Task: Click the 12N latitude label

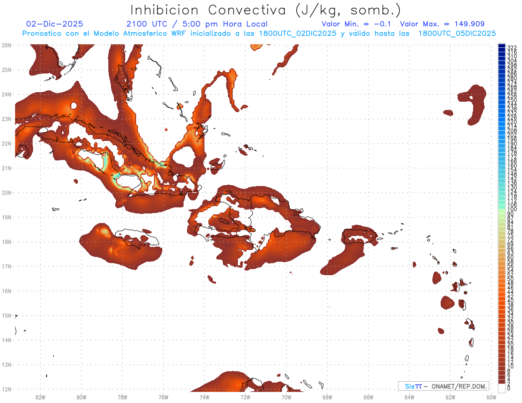Action: coord(6,389)
